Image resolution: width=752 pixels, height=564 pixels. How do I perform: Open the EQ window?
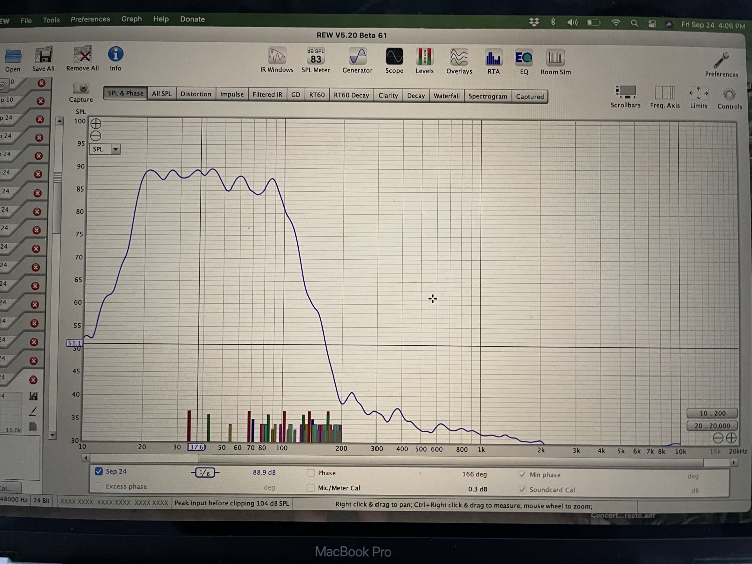coord(524,58)
